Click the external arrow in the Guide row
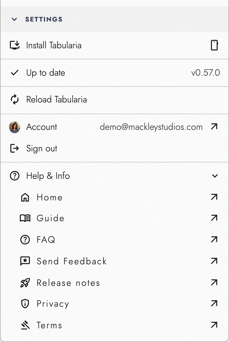The width and height of the screenshot is (229, 342). pos(214,218)
